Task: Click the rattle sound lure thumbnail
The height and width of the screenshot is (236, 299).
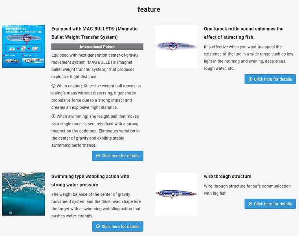Action: click(x=176, y=46)
